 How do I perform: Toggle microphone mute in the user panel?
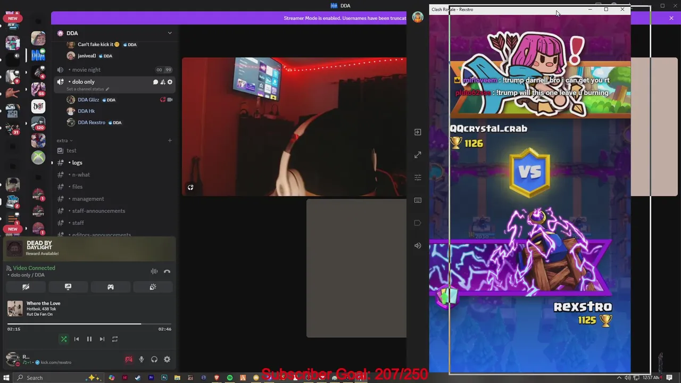click(x=142, y=359)
